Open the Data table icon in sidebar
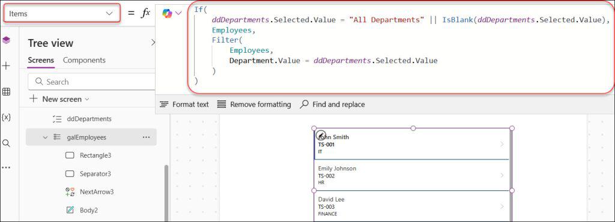This screenshot has width=615, height=222. tap(6, 92)
